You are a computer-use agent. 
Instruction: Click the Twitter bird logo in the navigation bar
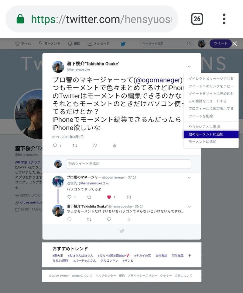123,44
